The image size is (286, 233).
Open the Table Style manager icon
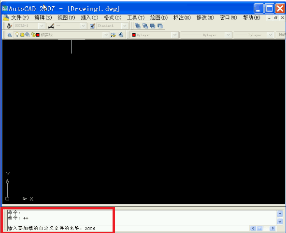92,26
